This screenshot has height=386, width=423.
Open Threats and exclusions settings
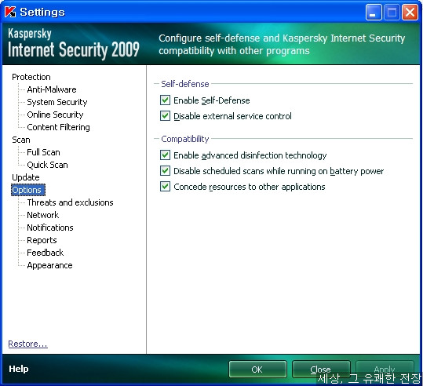(70, 202)
